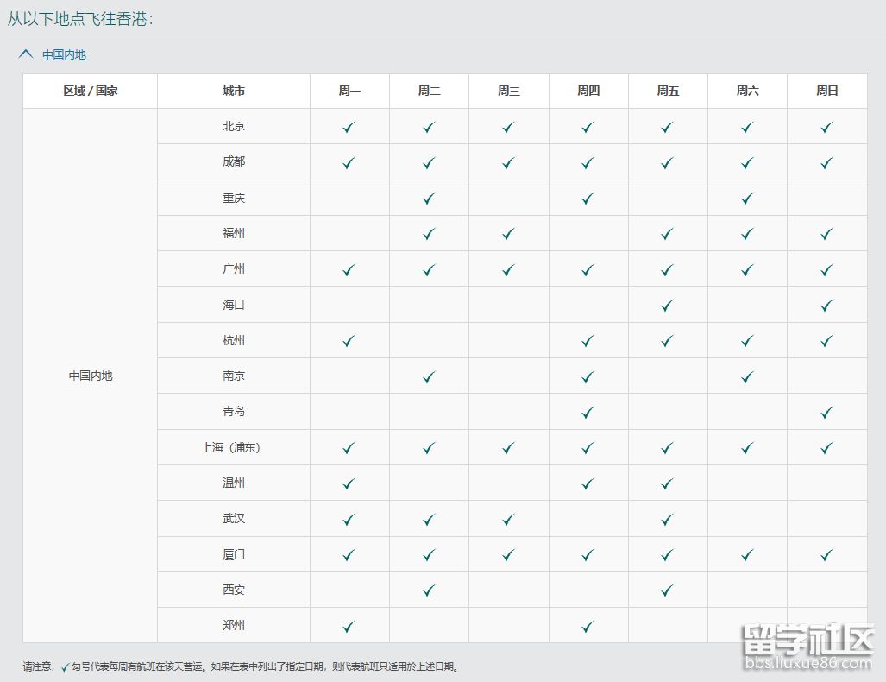Click 广州 Thursday (周四) checkmark
886x682 pixels.
click(588, 270)
